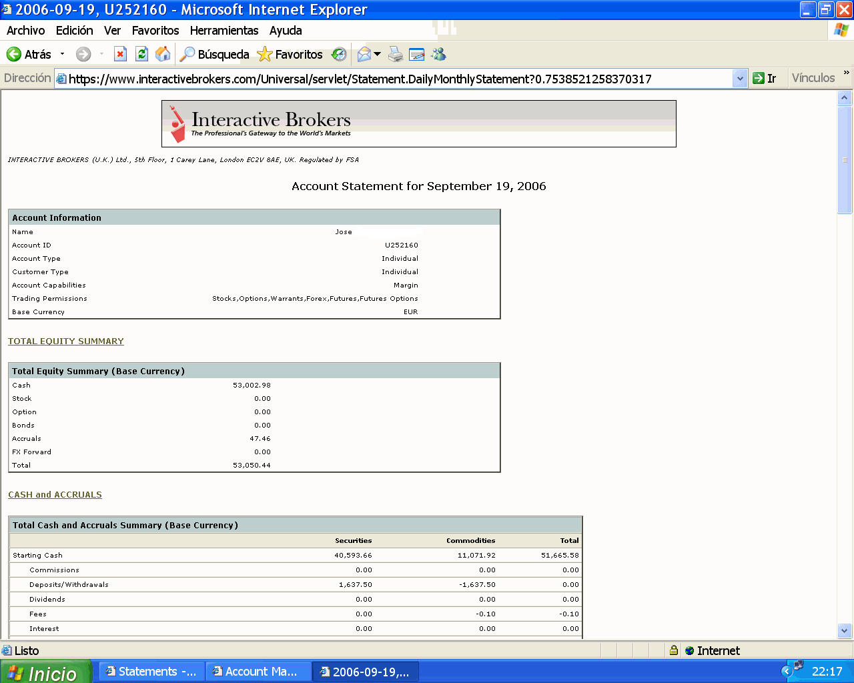Click the page icon in address bar
The height and width of the screenshot is (683, 854).
(61, 79)
